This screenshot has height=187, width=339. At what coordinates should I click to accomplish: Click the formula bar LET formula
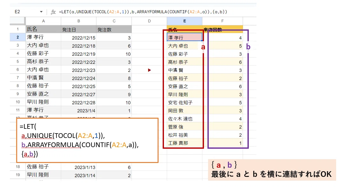(143, 12)
